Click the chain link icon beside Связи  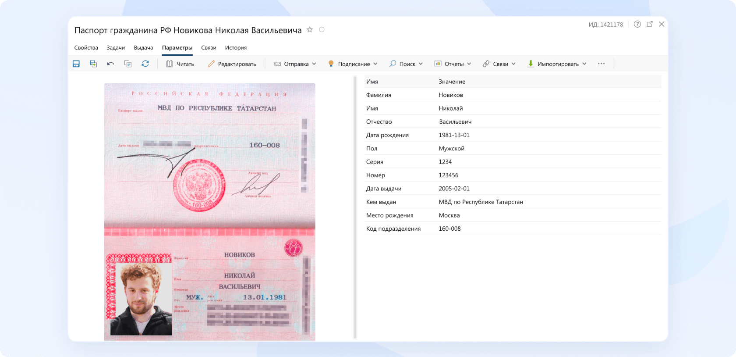coord(486,64)
